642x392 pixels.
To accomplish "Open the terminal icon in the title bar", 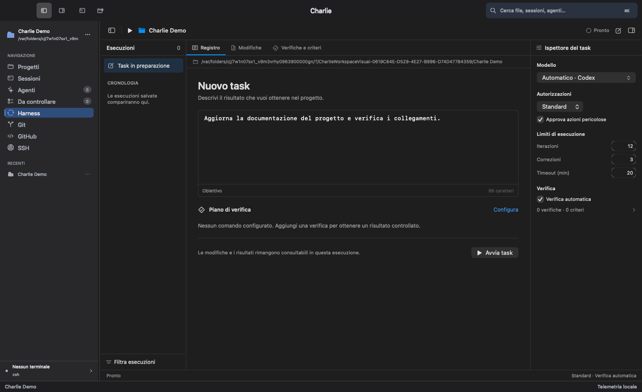I will [82, 11].
